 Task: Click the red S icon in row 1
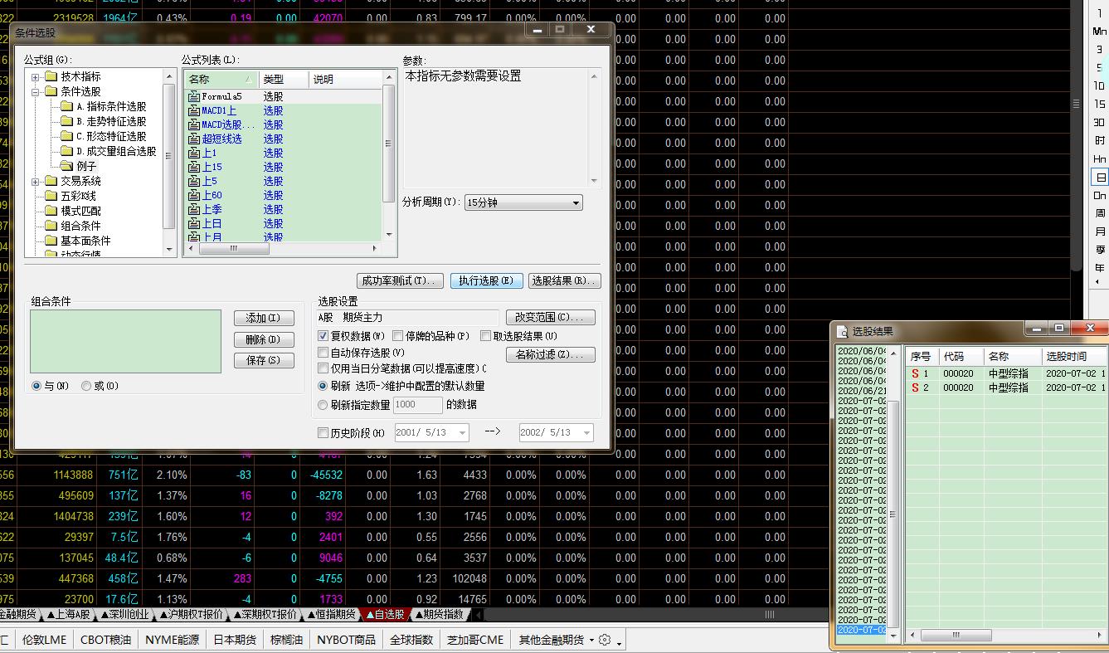(915, 374)
